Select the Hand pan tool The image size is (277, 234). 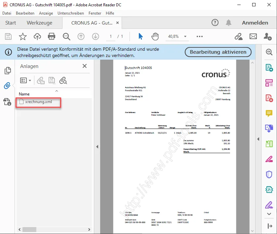tap(155, 36)
